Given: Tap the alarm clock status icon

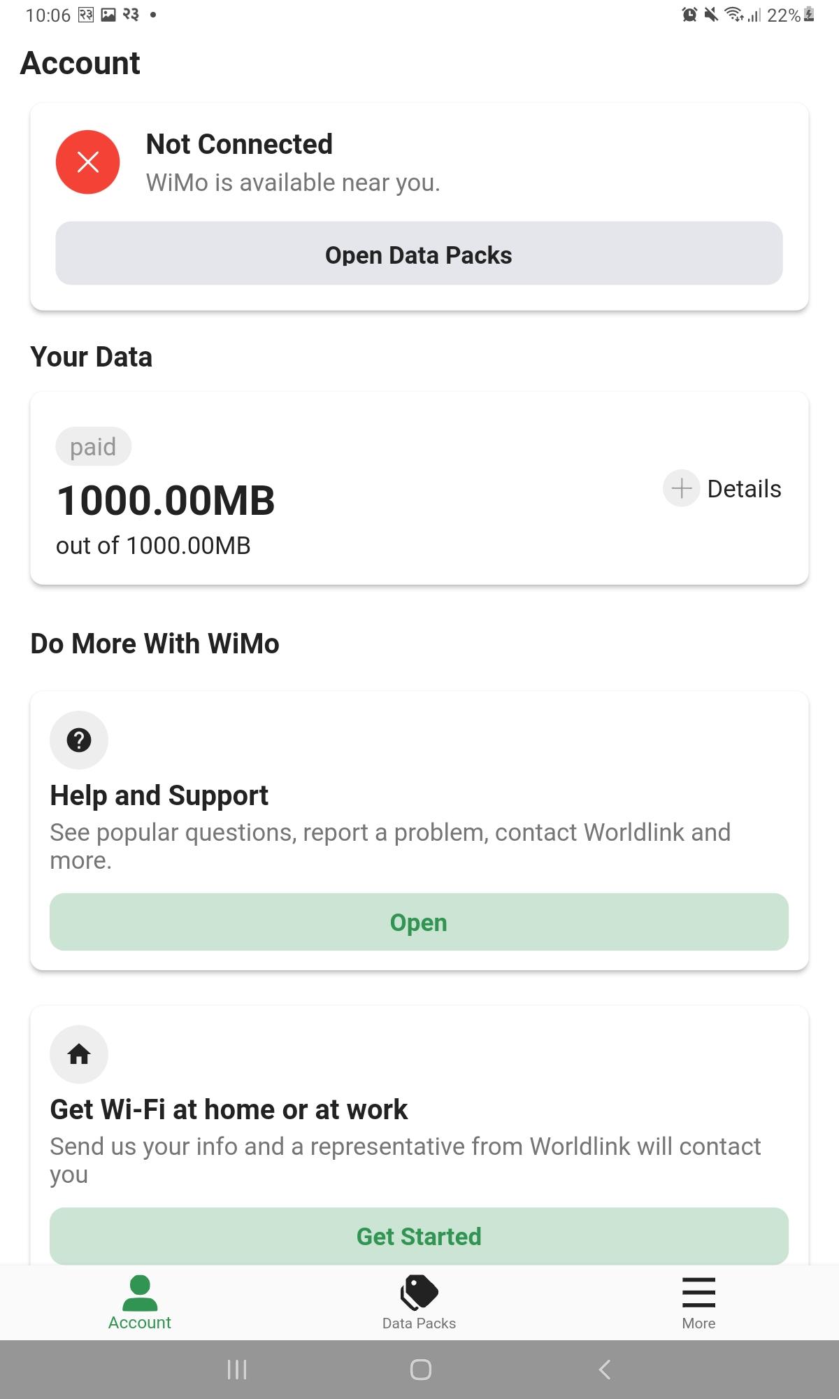Looking at the screenshot, I should (689, 15).
